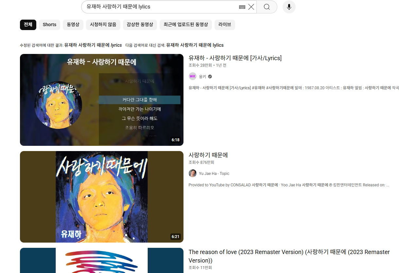Search instead for original query with lylics

[x=195, y=45]
